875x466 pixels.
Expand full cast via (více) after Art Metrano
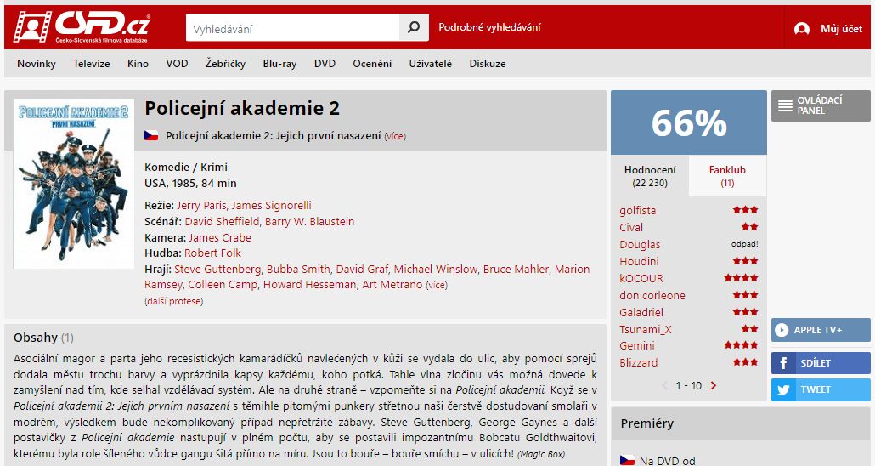point(437,285)
